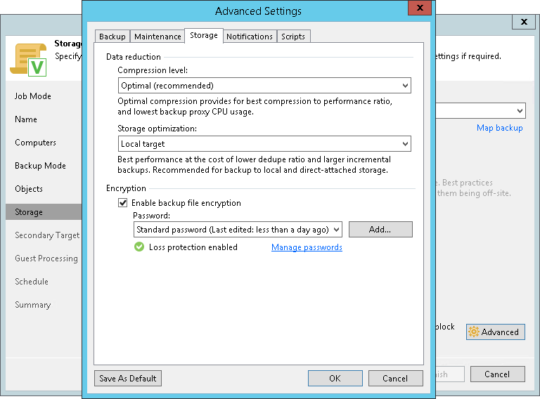
Task: Click the Veeam scroll wizard icon
Action: [x=29, y=60]
